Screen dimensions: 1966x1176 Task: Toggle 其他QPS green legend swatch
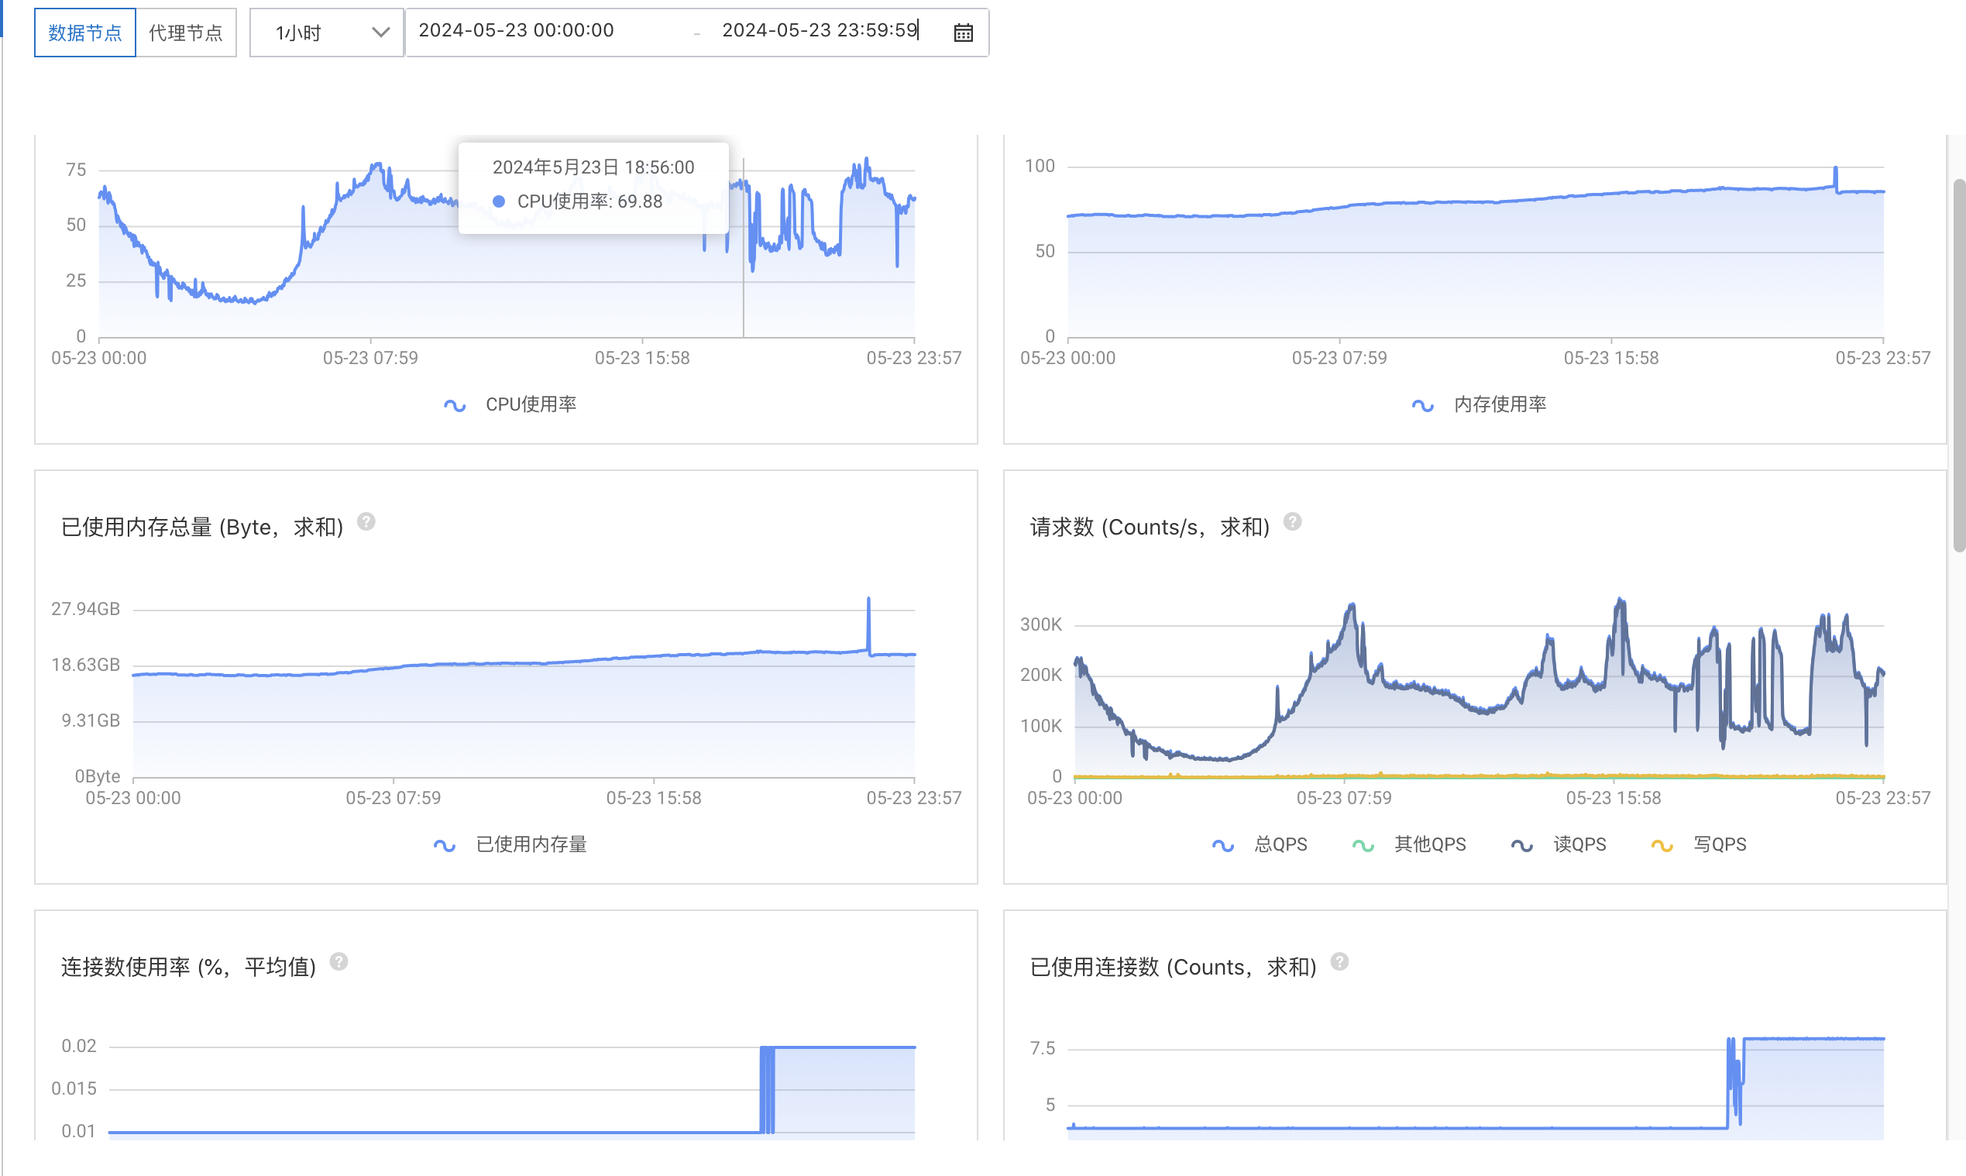click(x=1363, y=845)
